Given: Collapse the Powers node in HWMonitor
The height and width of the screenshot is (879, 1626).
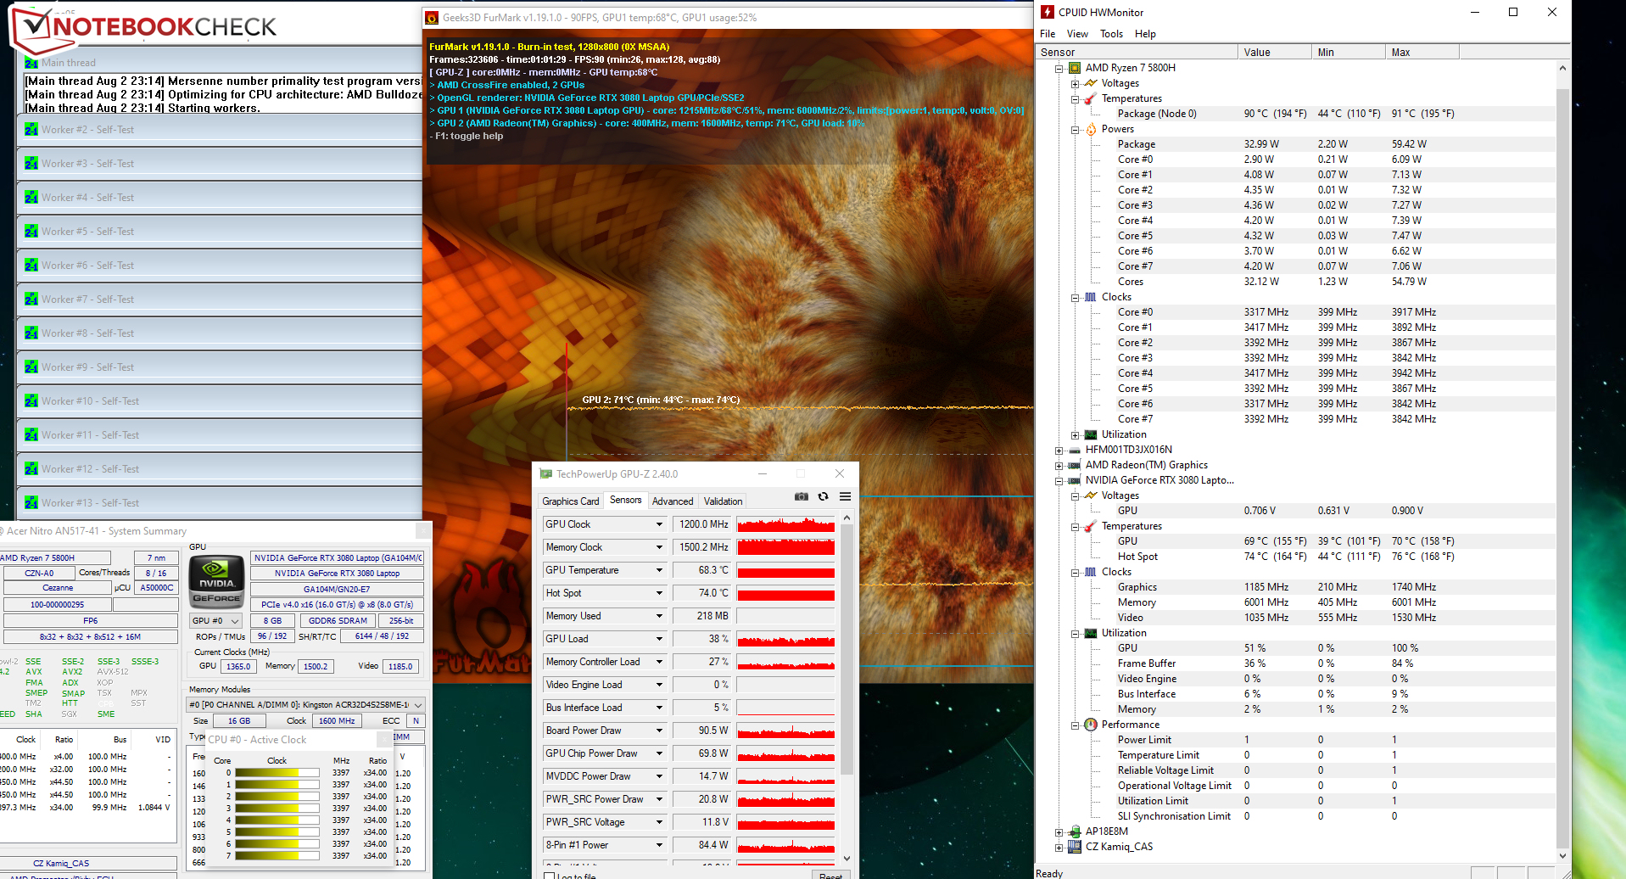Looking at the screenshot, I should tap(1075, 129).
